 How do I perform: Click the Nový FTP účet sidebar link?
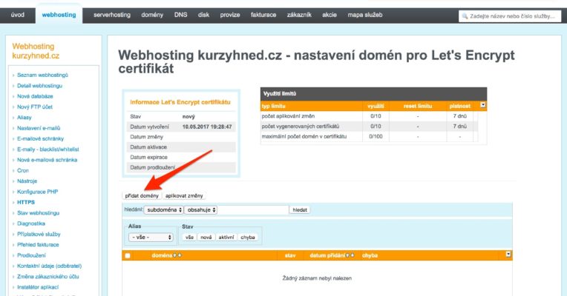pyautogui.click(x=35, y=107)
